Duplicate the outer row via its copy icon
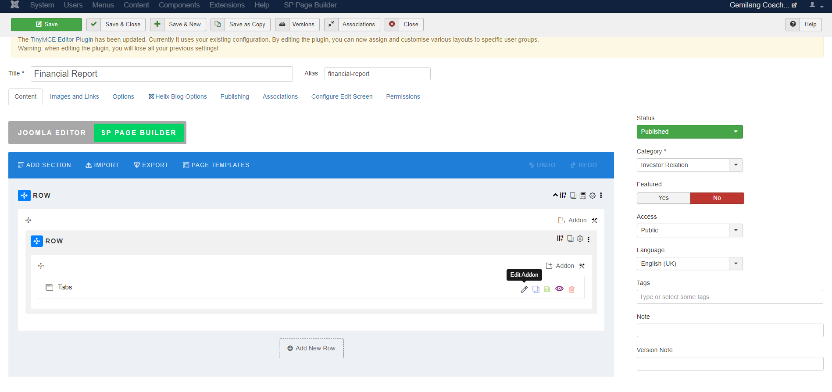Viewport: 832px width, 392px height. 573,196
